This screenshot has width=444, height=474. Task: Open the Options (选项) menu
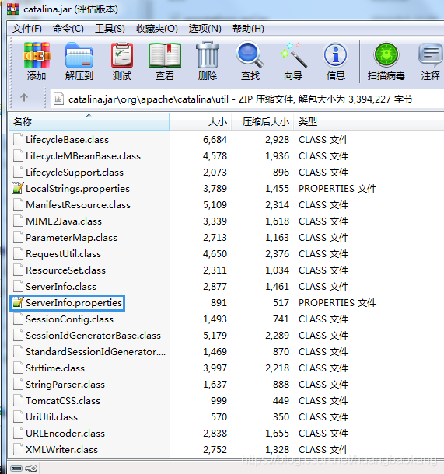click(205, 29)
